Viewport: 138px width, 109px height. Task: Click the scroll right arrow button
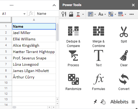tap(54, 107)
